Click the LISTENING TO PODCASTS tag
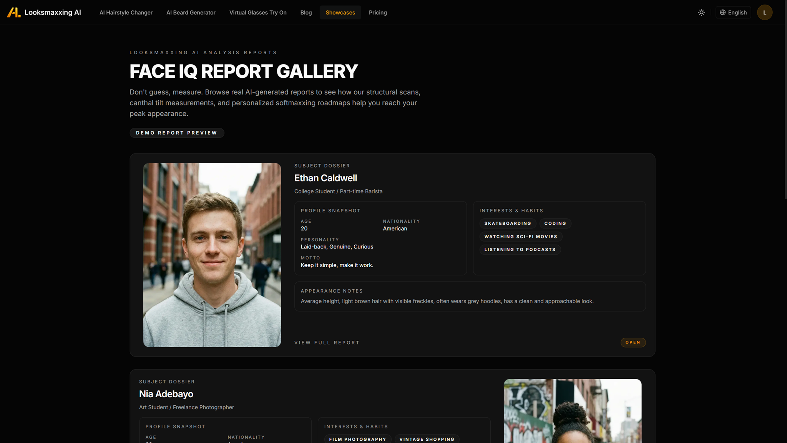The image size is (787, 443). coord(520,249)
